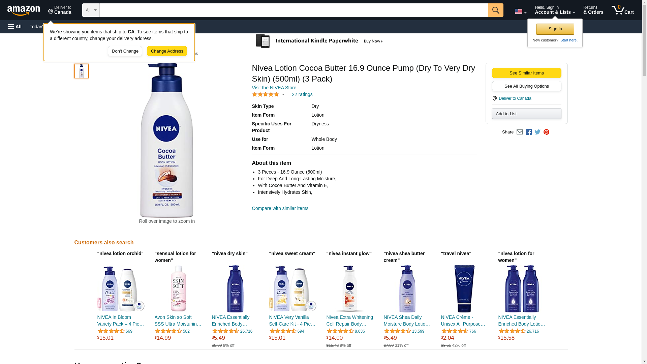Expand the star ratings breakdown popover
This screenshot has width=647, height=364.
(283, 95)
